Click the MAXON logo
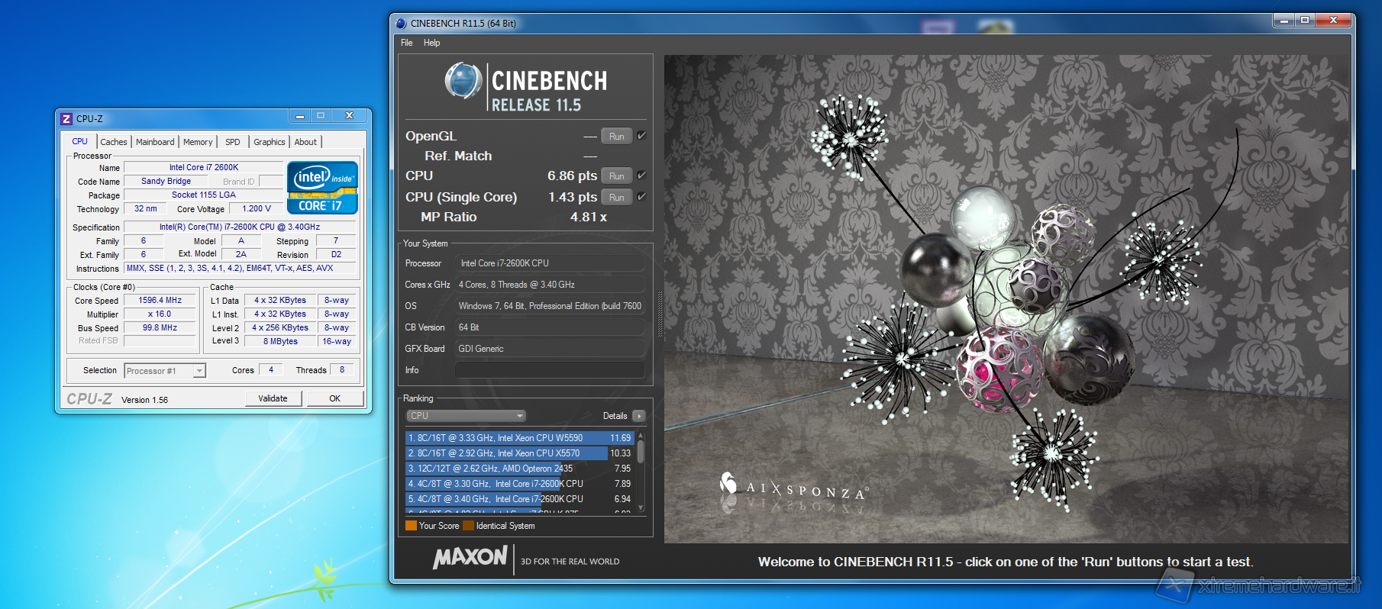 470,558
